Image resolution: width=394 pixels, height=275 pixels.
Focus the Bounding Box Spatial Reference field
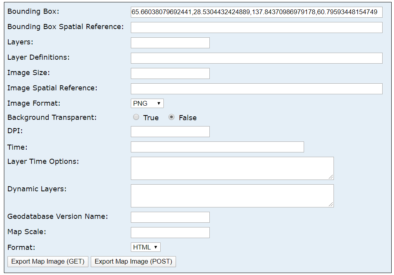click(257, 27)
